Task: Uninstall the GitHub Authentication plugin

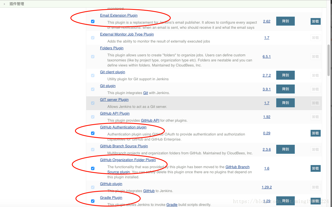Action: [x=315, y=133]
